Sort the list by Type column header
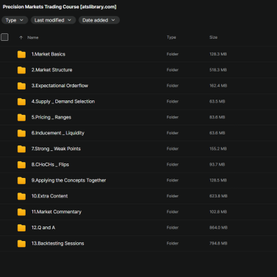This screenshot has width=277, height=277. [x=171, y=37]
